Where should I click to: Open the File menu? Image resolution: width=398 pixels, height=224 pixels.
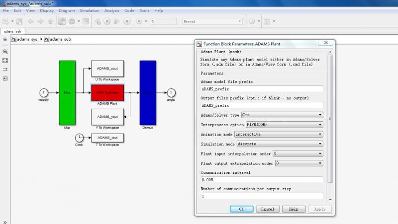5,10
